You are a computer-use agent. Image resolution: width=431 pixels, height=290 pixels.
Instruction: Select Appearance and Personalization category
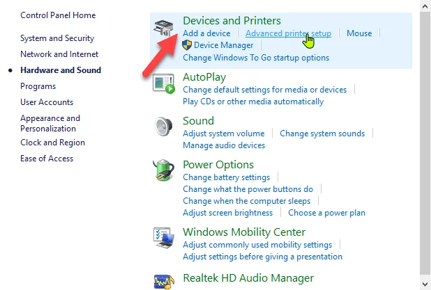point(50,123)
